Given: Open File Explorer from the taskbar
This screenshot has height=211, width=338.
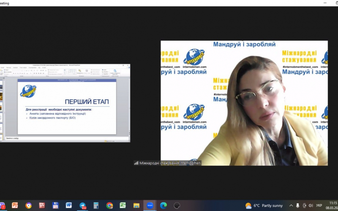Looking at the screenshot, I should [136, 206].
